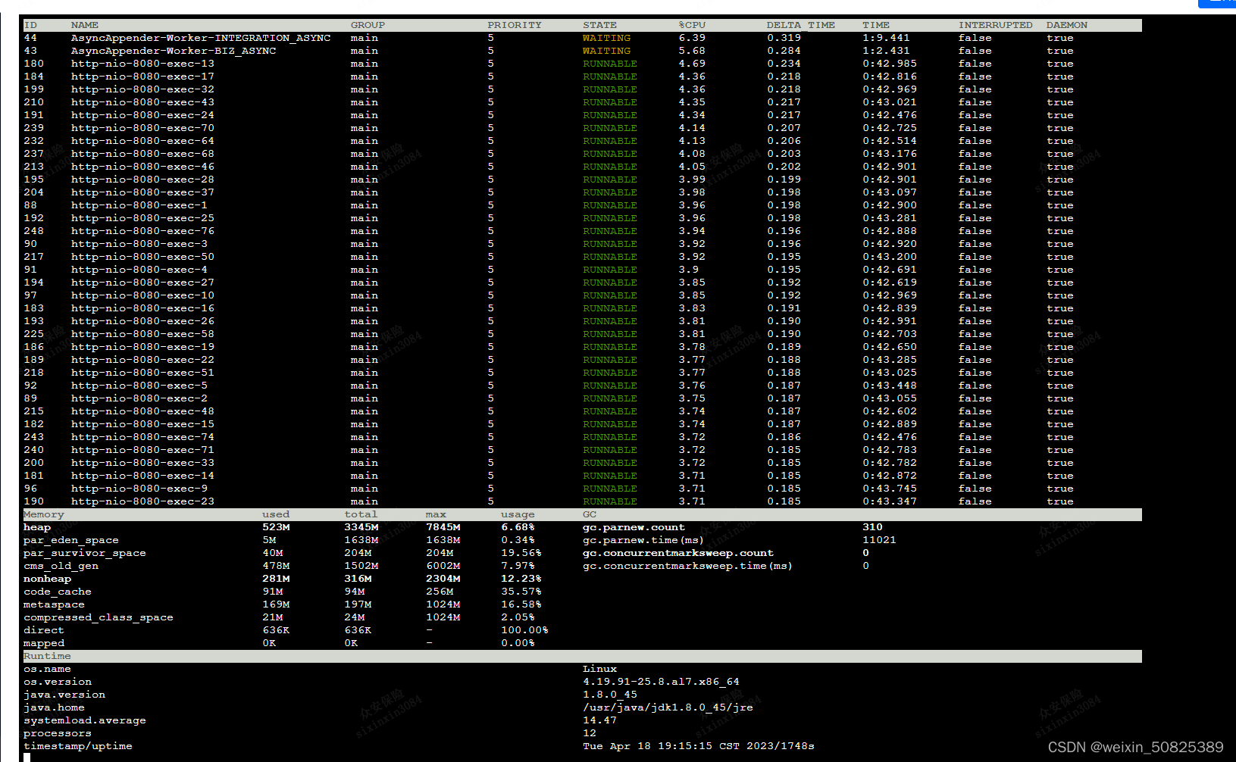The height and width of the screenshot is (762, 1236).
Task: Click par_eden_space memory label
Action: coord(71,540)
